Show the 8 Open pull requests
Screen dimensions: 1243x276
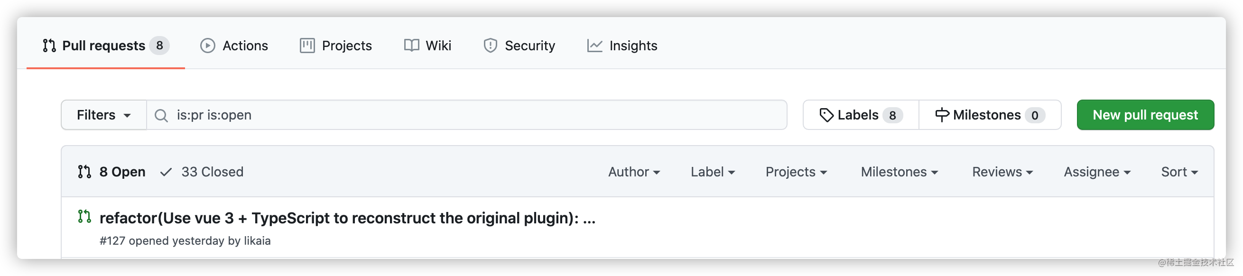pyautogui.click(x=111, y=172)
